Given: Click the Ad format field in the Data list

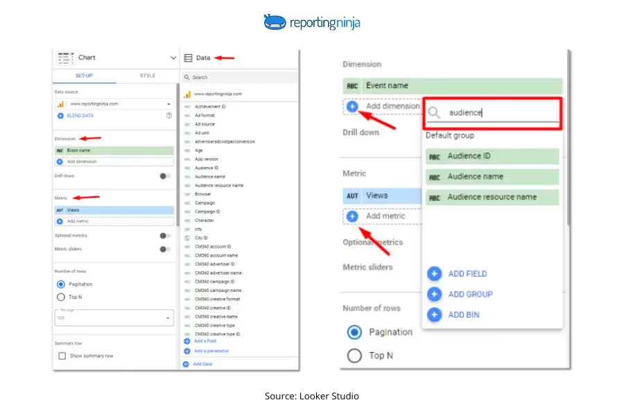Looking at the screenshot, I should click(x=205, y=116).
